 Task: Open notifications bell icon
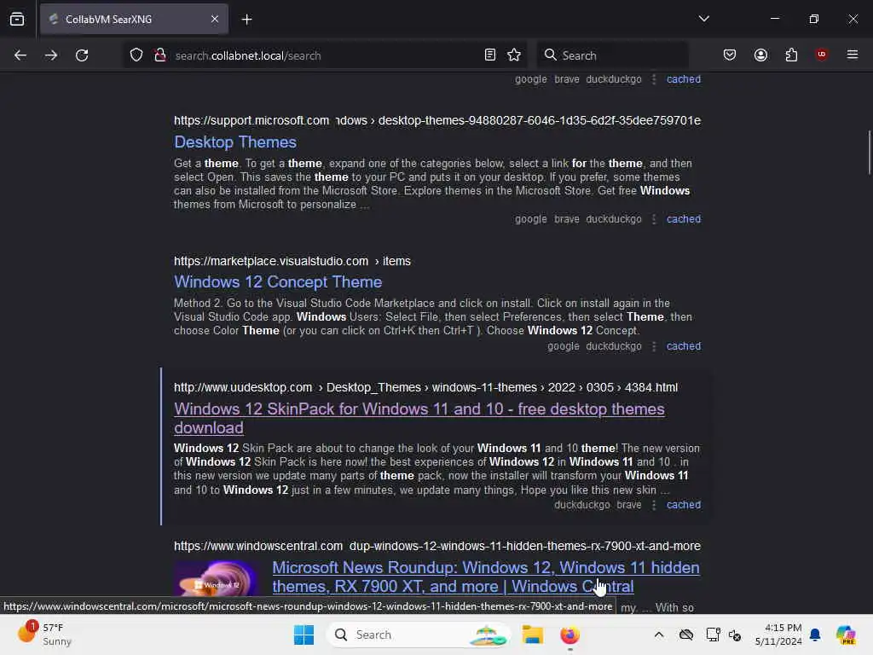pyautogui.click(x=815, y=635)
